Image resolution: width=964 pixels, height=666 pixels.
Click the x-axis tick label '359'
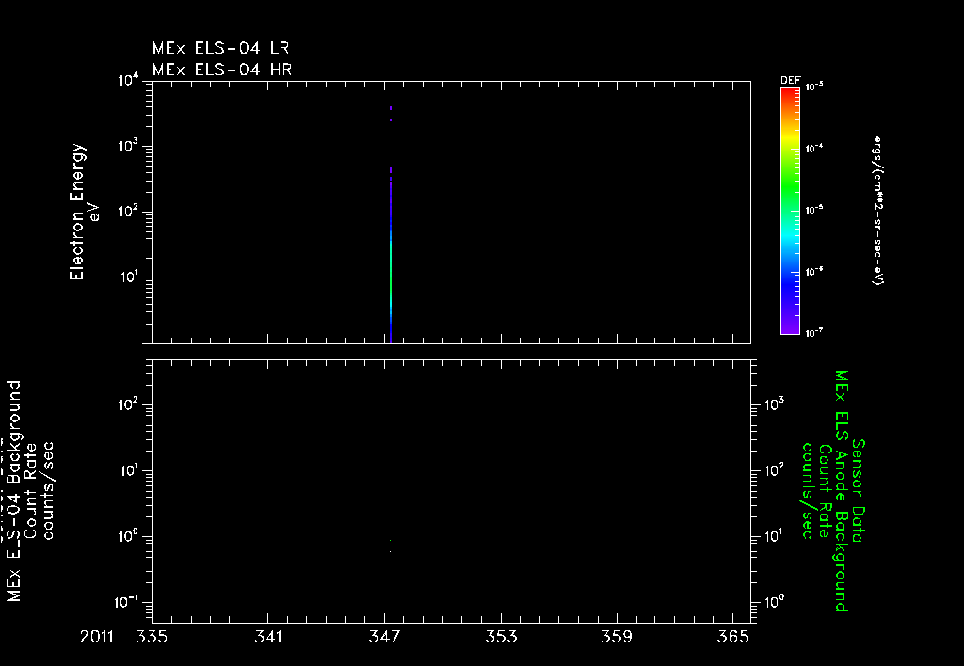coord(617,637)
